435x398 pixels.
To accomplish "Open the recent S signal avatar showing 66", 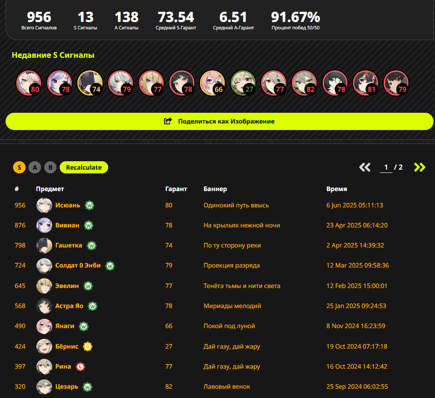I will click(213, 83).
